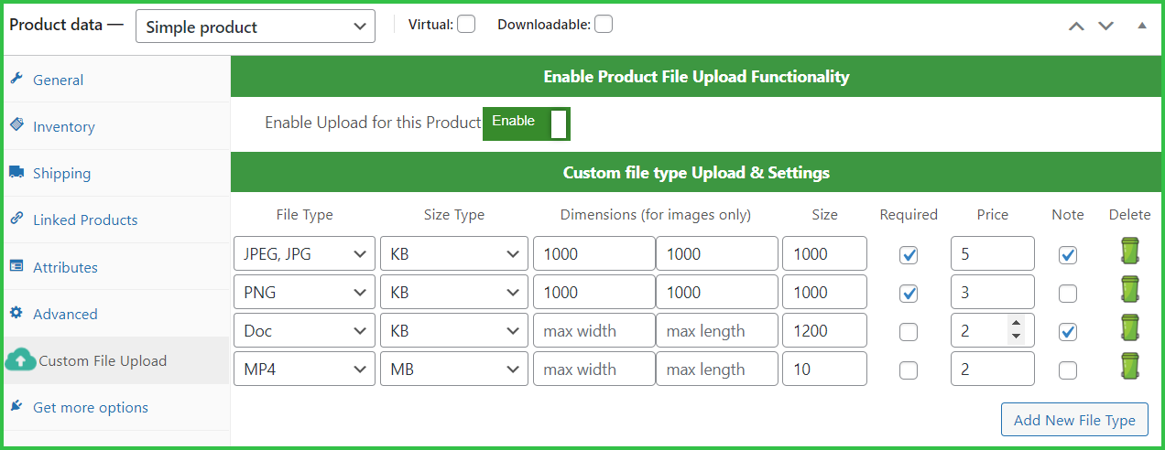Collapse panel with small triangle toggle

(1141, 26)
